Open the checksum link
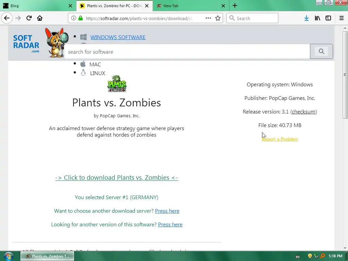Viewport: 348px width, 261px height. [303, 111]
